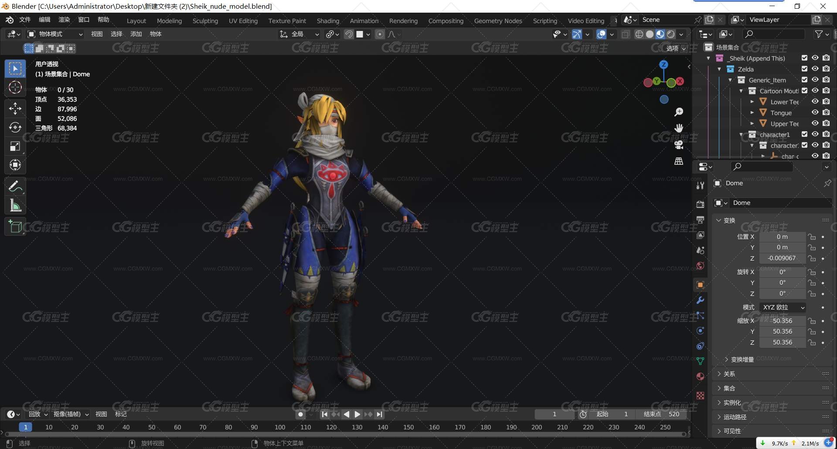837x449 pixels.
Task: Open the Tool properties tab
Action: click(700, 185)
